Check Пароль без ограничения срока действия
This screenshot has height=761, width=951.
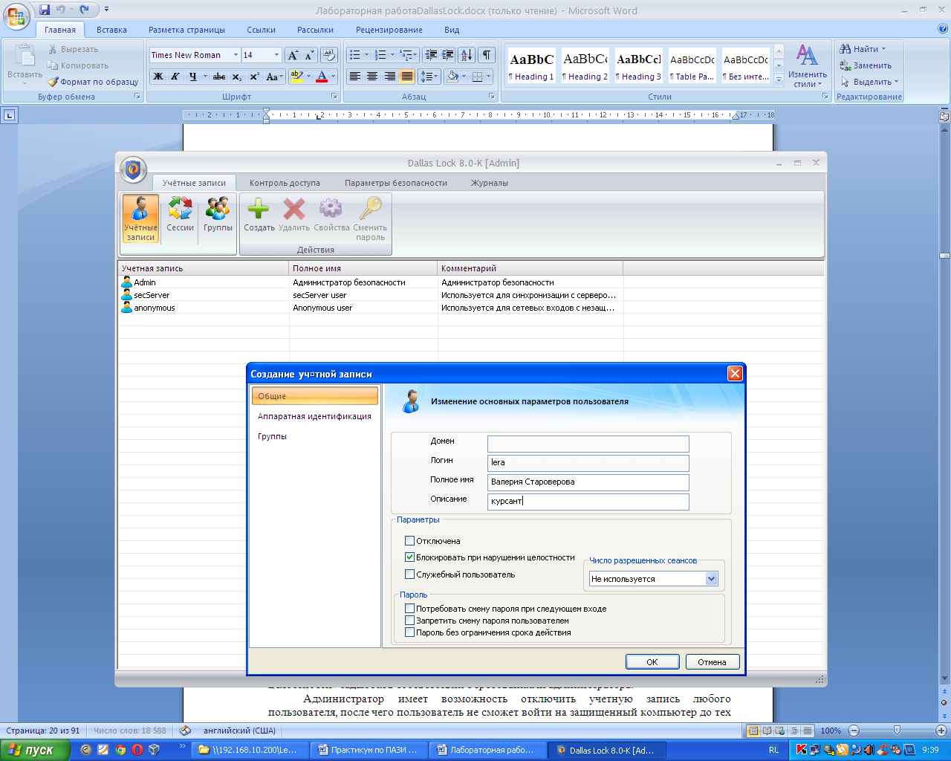[x=409, y=632]
